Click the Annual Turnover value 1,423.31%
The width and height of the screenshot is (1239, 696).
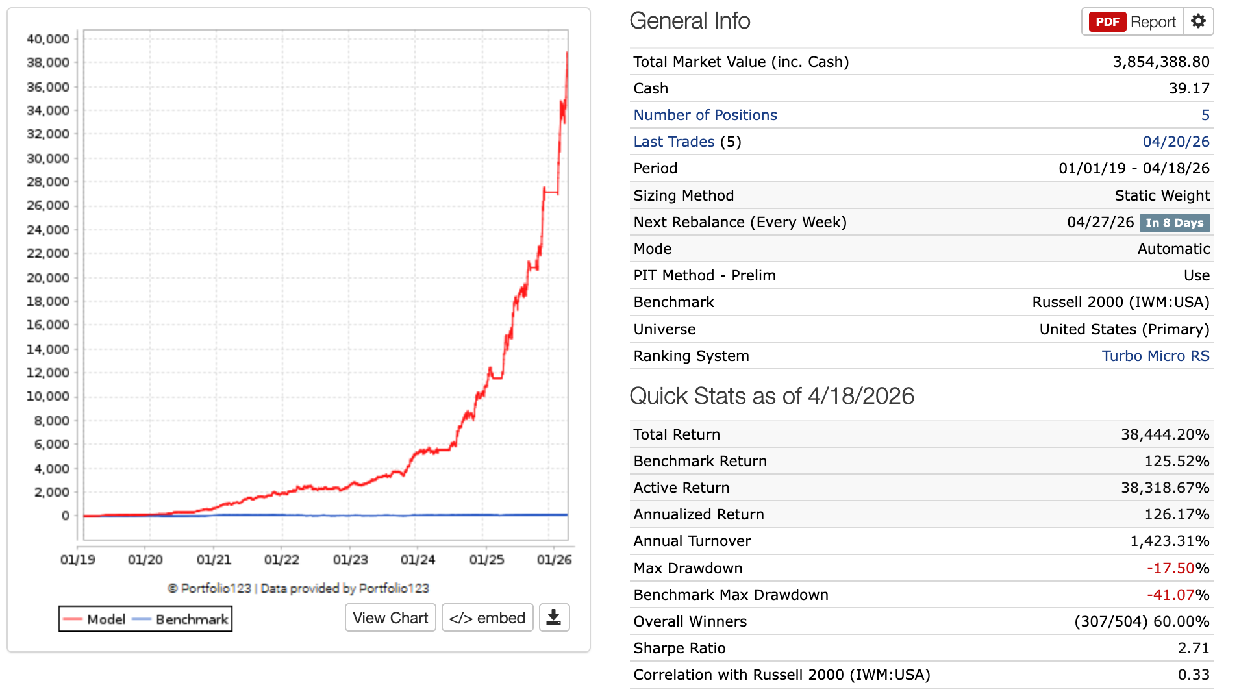[1170, 541]
